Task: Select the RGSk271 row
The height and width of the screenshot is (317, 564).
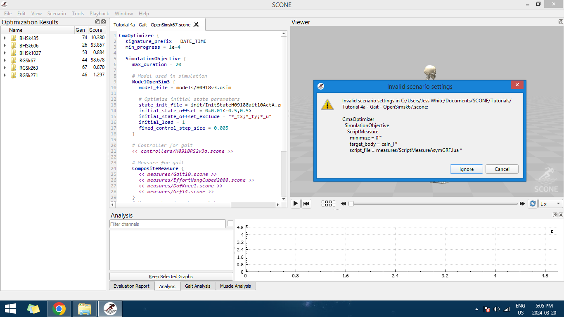Action: pyautogui.click(x=53, y=75)
